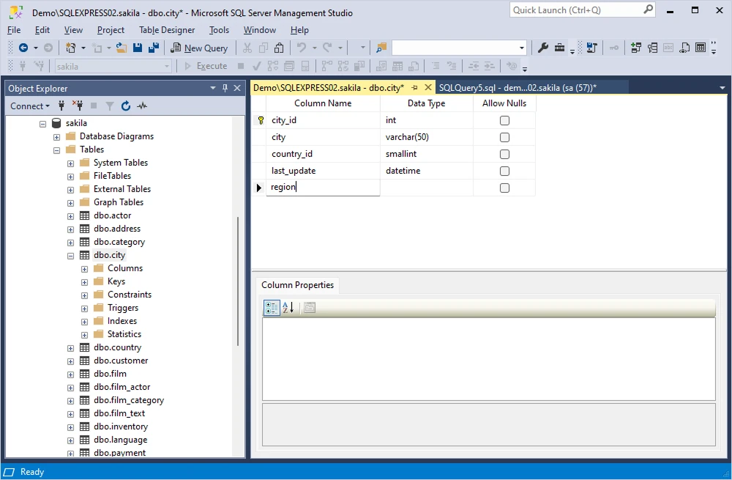Open the View menu
Viewport: 732px width, 480px height.
pyautogui.click(x=73, y=30)
